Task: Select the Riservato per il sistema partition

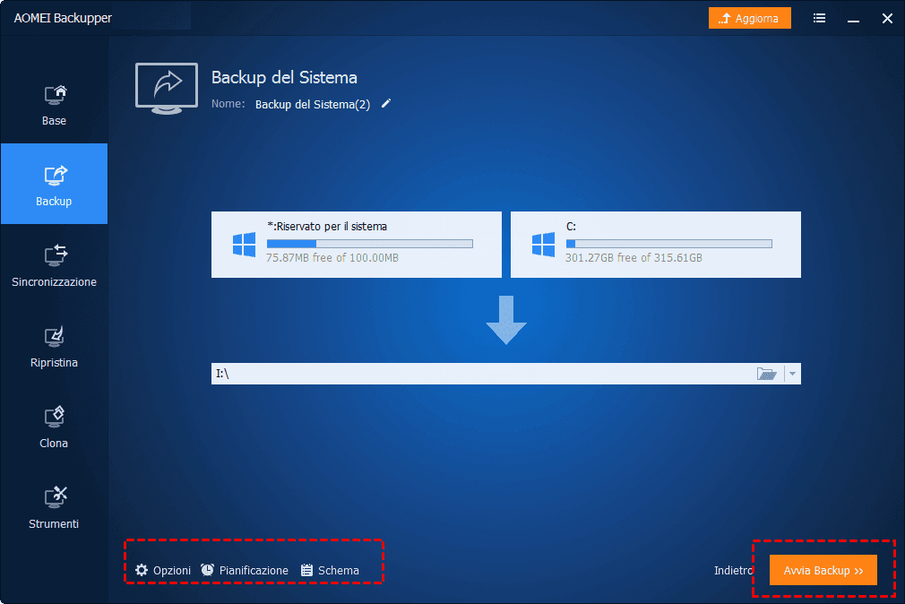Action: (x=356, y=245)
